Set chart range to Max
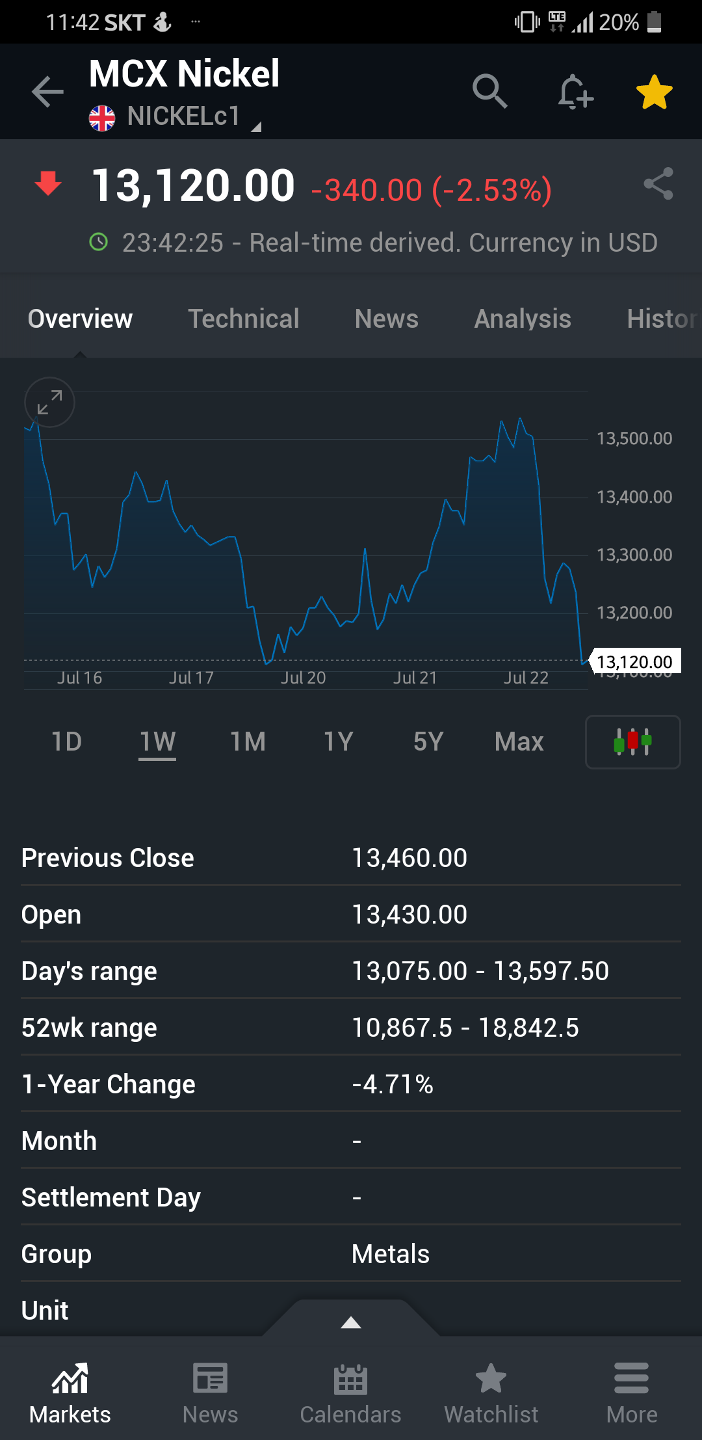The height and width of the screenshot is (1440, 702). click(519, 741)
